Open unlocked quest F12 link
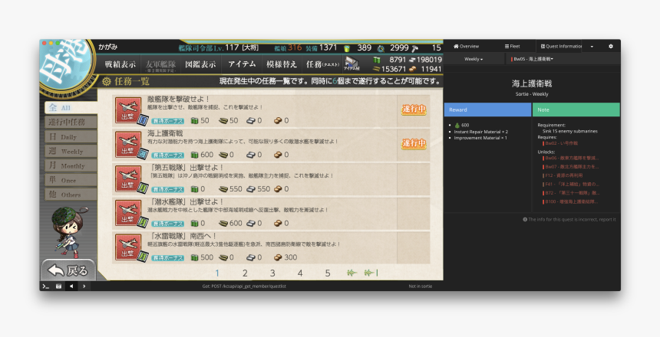 click(563, 175)
